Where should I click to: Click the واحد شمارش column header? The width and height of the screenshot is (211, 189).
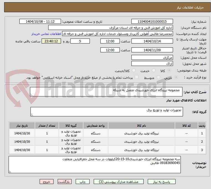(96, 126)
